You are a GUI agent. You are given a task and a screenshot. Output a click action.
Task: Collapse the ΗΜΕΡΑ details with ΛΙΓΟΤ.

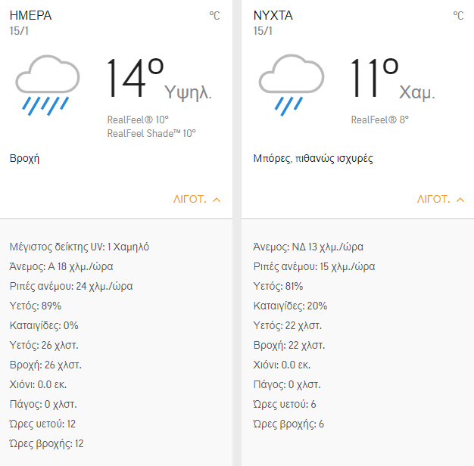click(197, 200)
